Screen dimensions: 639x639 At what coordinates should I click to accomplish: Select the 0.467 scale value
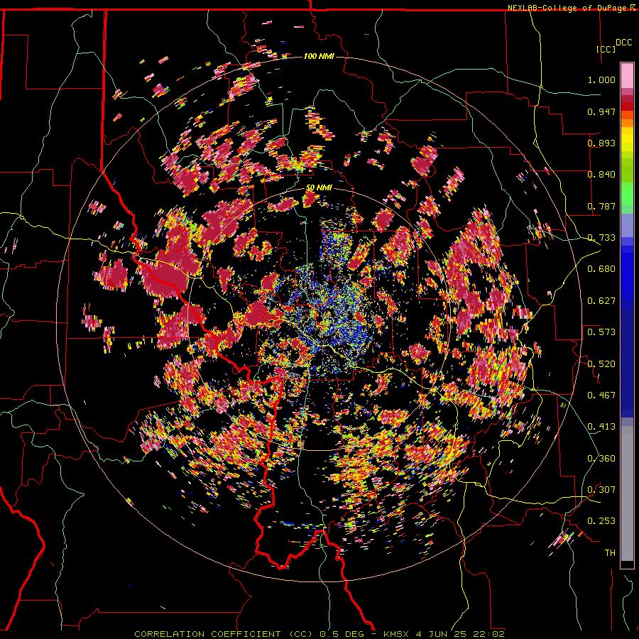(x=601, y=395)
